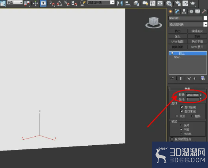Open the reference coordinate system dropdown
The width and height of the screenshot is (208, 168).
[15, 2]
